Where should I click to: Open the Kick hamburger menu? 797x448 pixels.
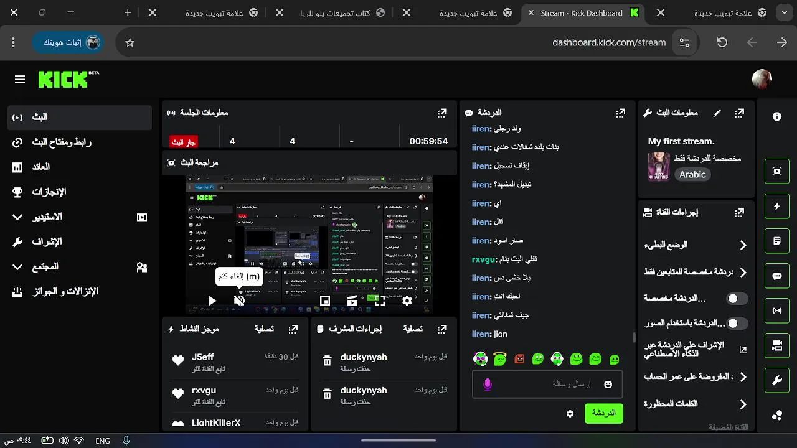tap(20, 79)
